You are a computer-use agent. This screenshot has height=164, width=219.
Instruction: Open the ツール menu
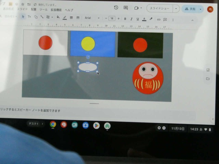click(x=43, y=10)
